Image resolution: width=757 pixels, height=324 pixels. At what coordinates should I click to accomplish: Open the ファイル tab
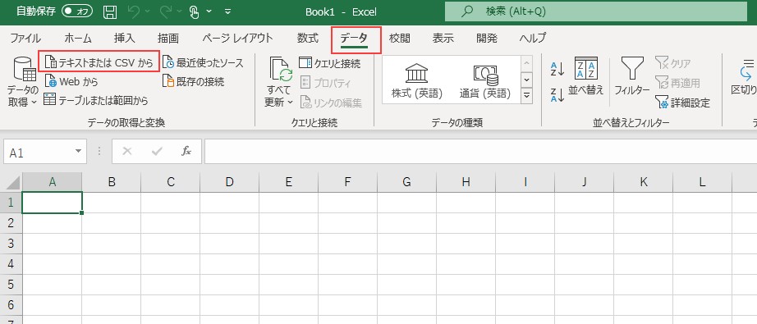pyautogui.click(x=25, y=38)
